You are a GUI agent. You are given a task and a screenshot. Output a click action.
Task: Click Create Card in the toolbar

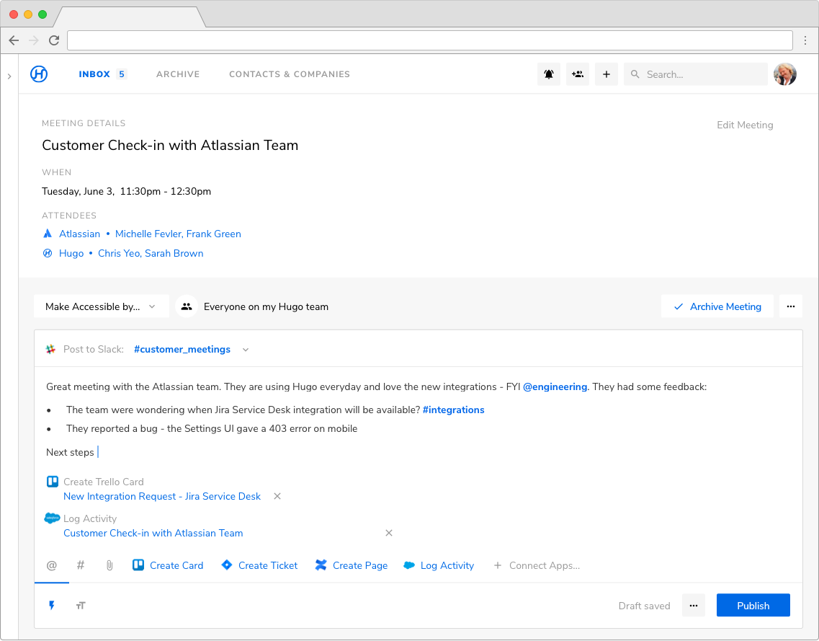[168, 565]
